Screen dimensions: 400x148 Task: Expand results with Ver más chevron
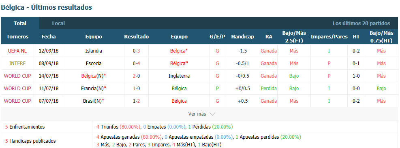click(202, 114)
